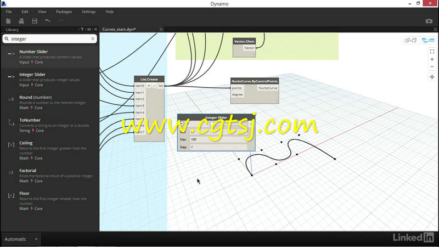This screenshot has height=247, width=439.
Task: Click the Library layout view icon
Action: pyautogui.click(x=89, y=30)
